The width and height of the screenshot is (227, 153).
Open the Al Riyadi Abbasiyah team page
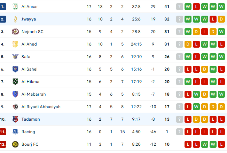pyautogui.click(x=41, y=107)
